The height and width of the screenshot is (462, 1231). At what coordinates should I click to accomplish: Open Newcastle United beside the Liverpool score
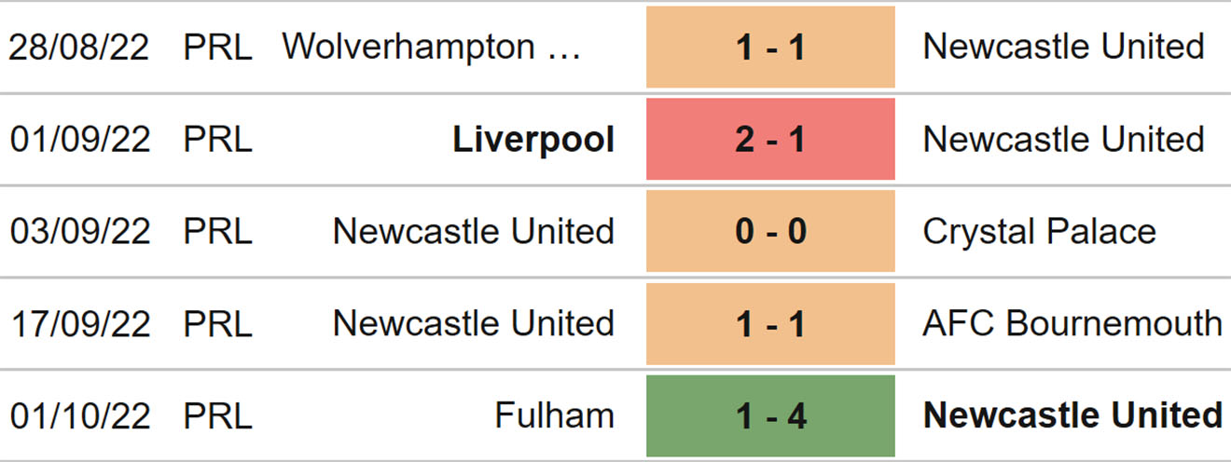pos(1063,140)
